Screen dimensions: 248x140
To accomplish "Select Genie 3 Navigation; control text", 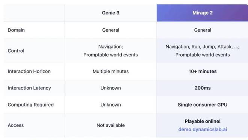I will click(110, 47).
